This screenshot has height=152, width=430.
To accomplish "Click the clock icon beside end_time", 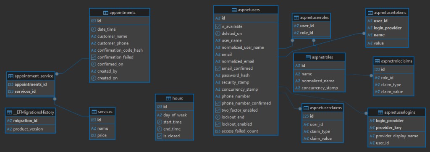I will pos(160,129).
